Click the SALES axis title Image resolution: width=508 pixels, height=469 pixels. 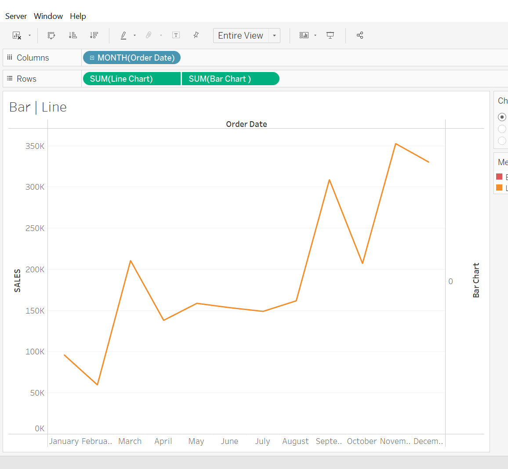point(17,281)
